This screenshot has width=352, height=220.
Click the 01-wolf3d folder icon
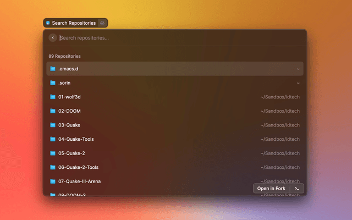tap(53, 97)
